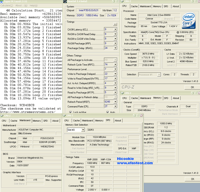Viewport: 200px width, 192px height.
Task: Click the Slot #2 dropdown arrow button
Action: pos(83,130)
